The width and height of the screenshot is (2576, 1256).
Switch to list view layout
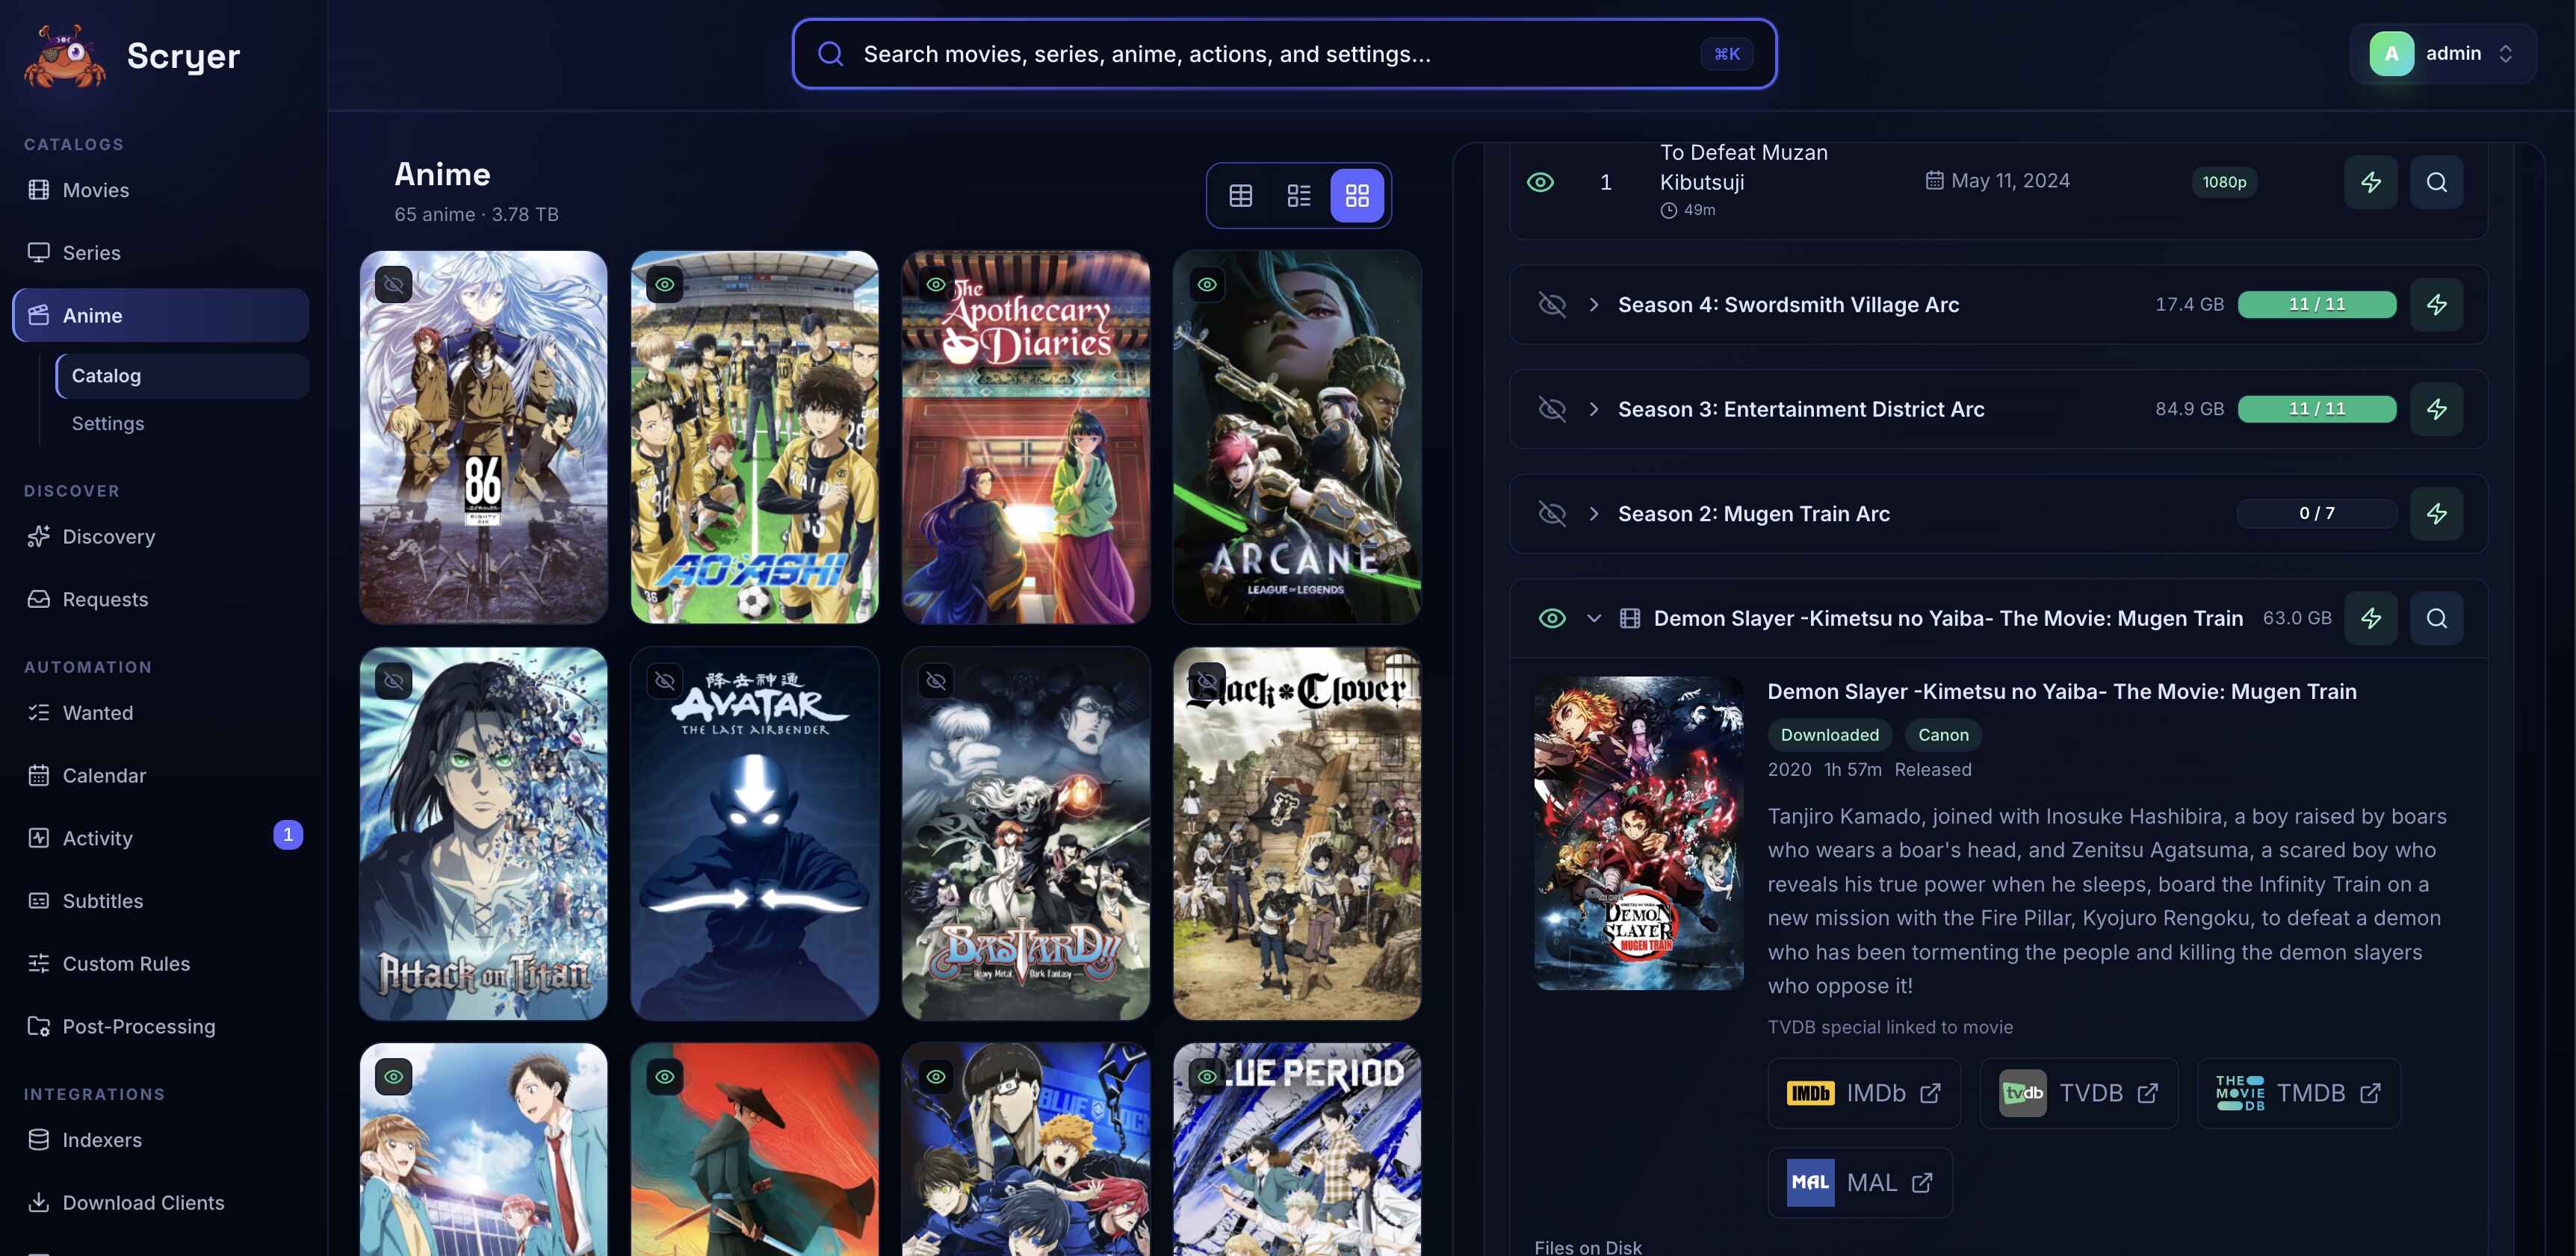1298,196
